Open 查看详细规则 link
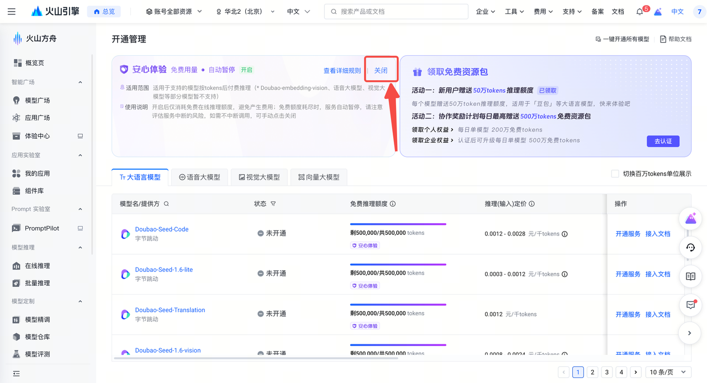 pyautogui.click(x=342, y=71)
